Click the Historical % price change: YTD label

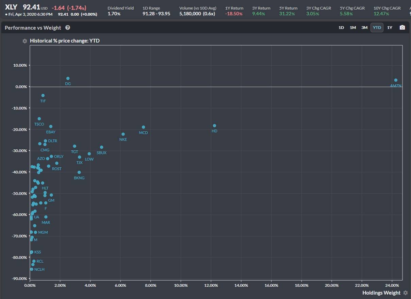(65, 41)
